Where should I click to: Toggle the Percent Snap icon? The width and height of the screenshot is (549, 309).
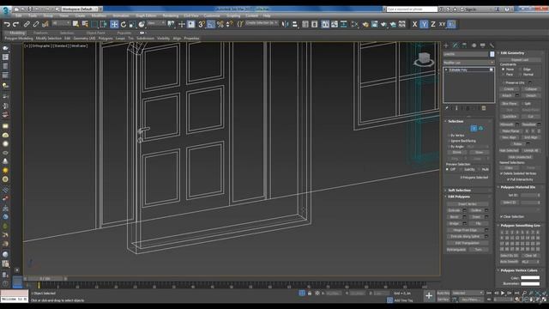pos(220,24)
